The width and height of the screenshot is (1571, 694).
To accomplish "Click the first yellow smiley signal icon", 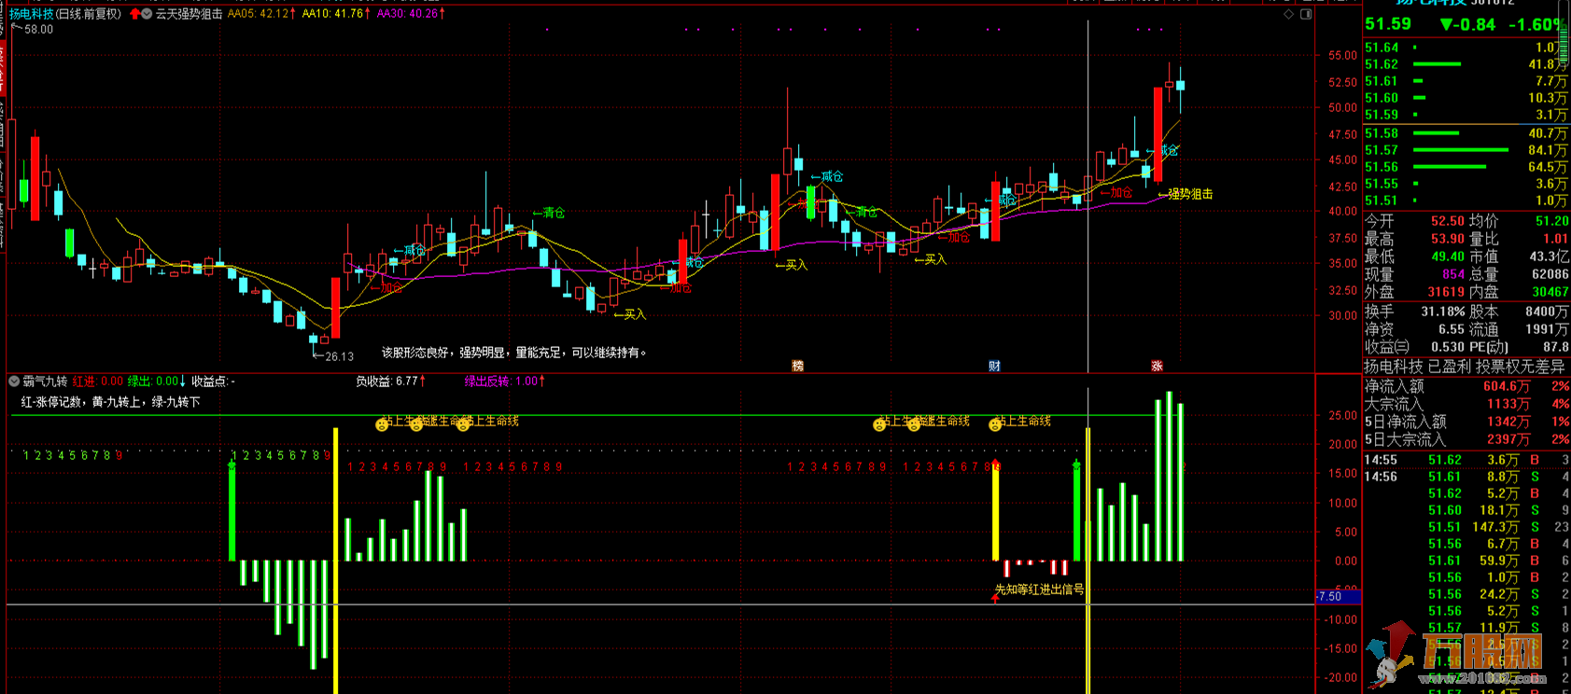I will click(382, 424).
